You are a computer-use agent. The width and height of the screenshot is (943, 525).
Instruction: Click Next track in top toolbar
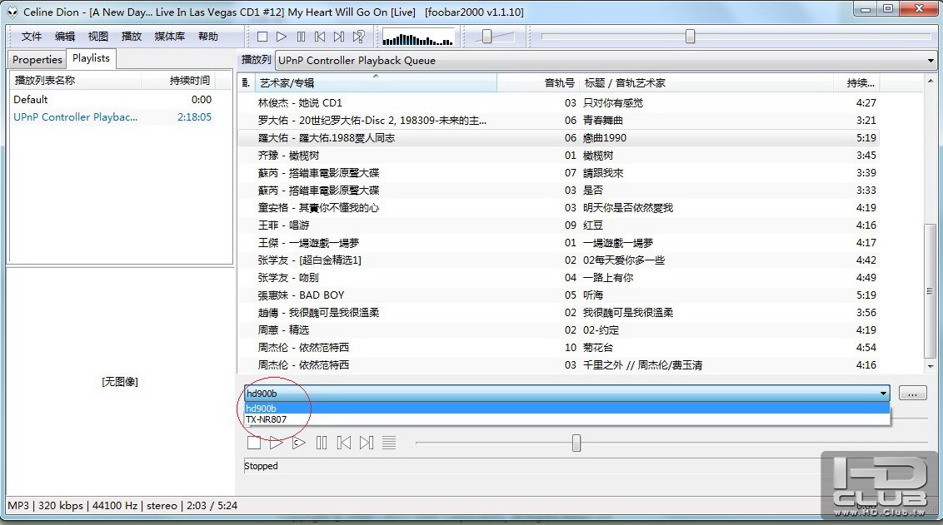[x=339, y=37]
